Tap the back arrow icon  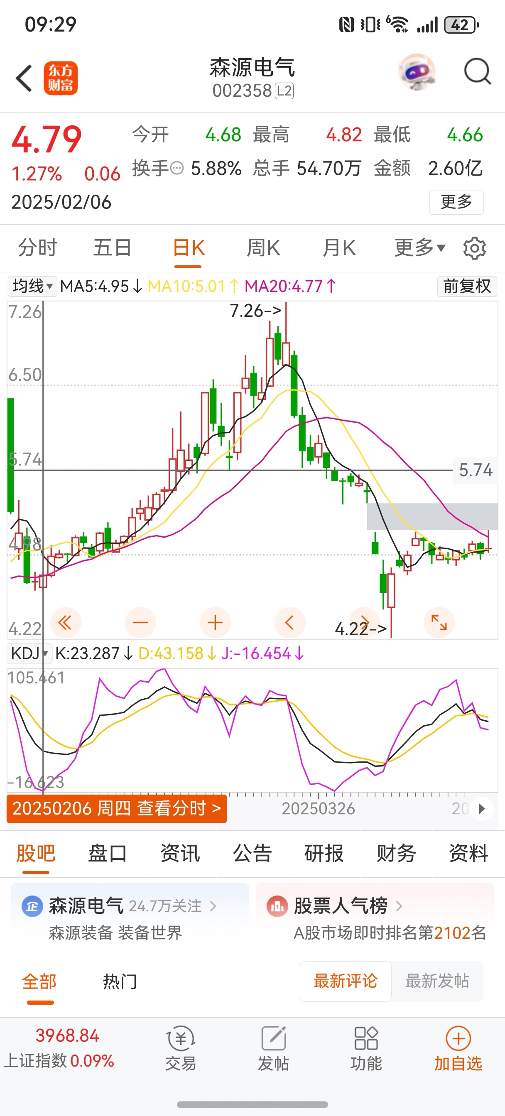pos(24,78)
